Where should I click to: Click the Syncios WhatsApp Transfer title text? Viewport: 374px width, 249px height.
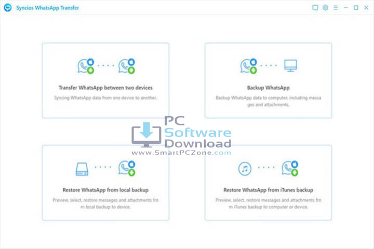click(47, 8)
